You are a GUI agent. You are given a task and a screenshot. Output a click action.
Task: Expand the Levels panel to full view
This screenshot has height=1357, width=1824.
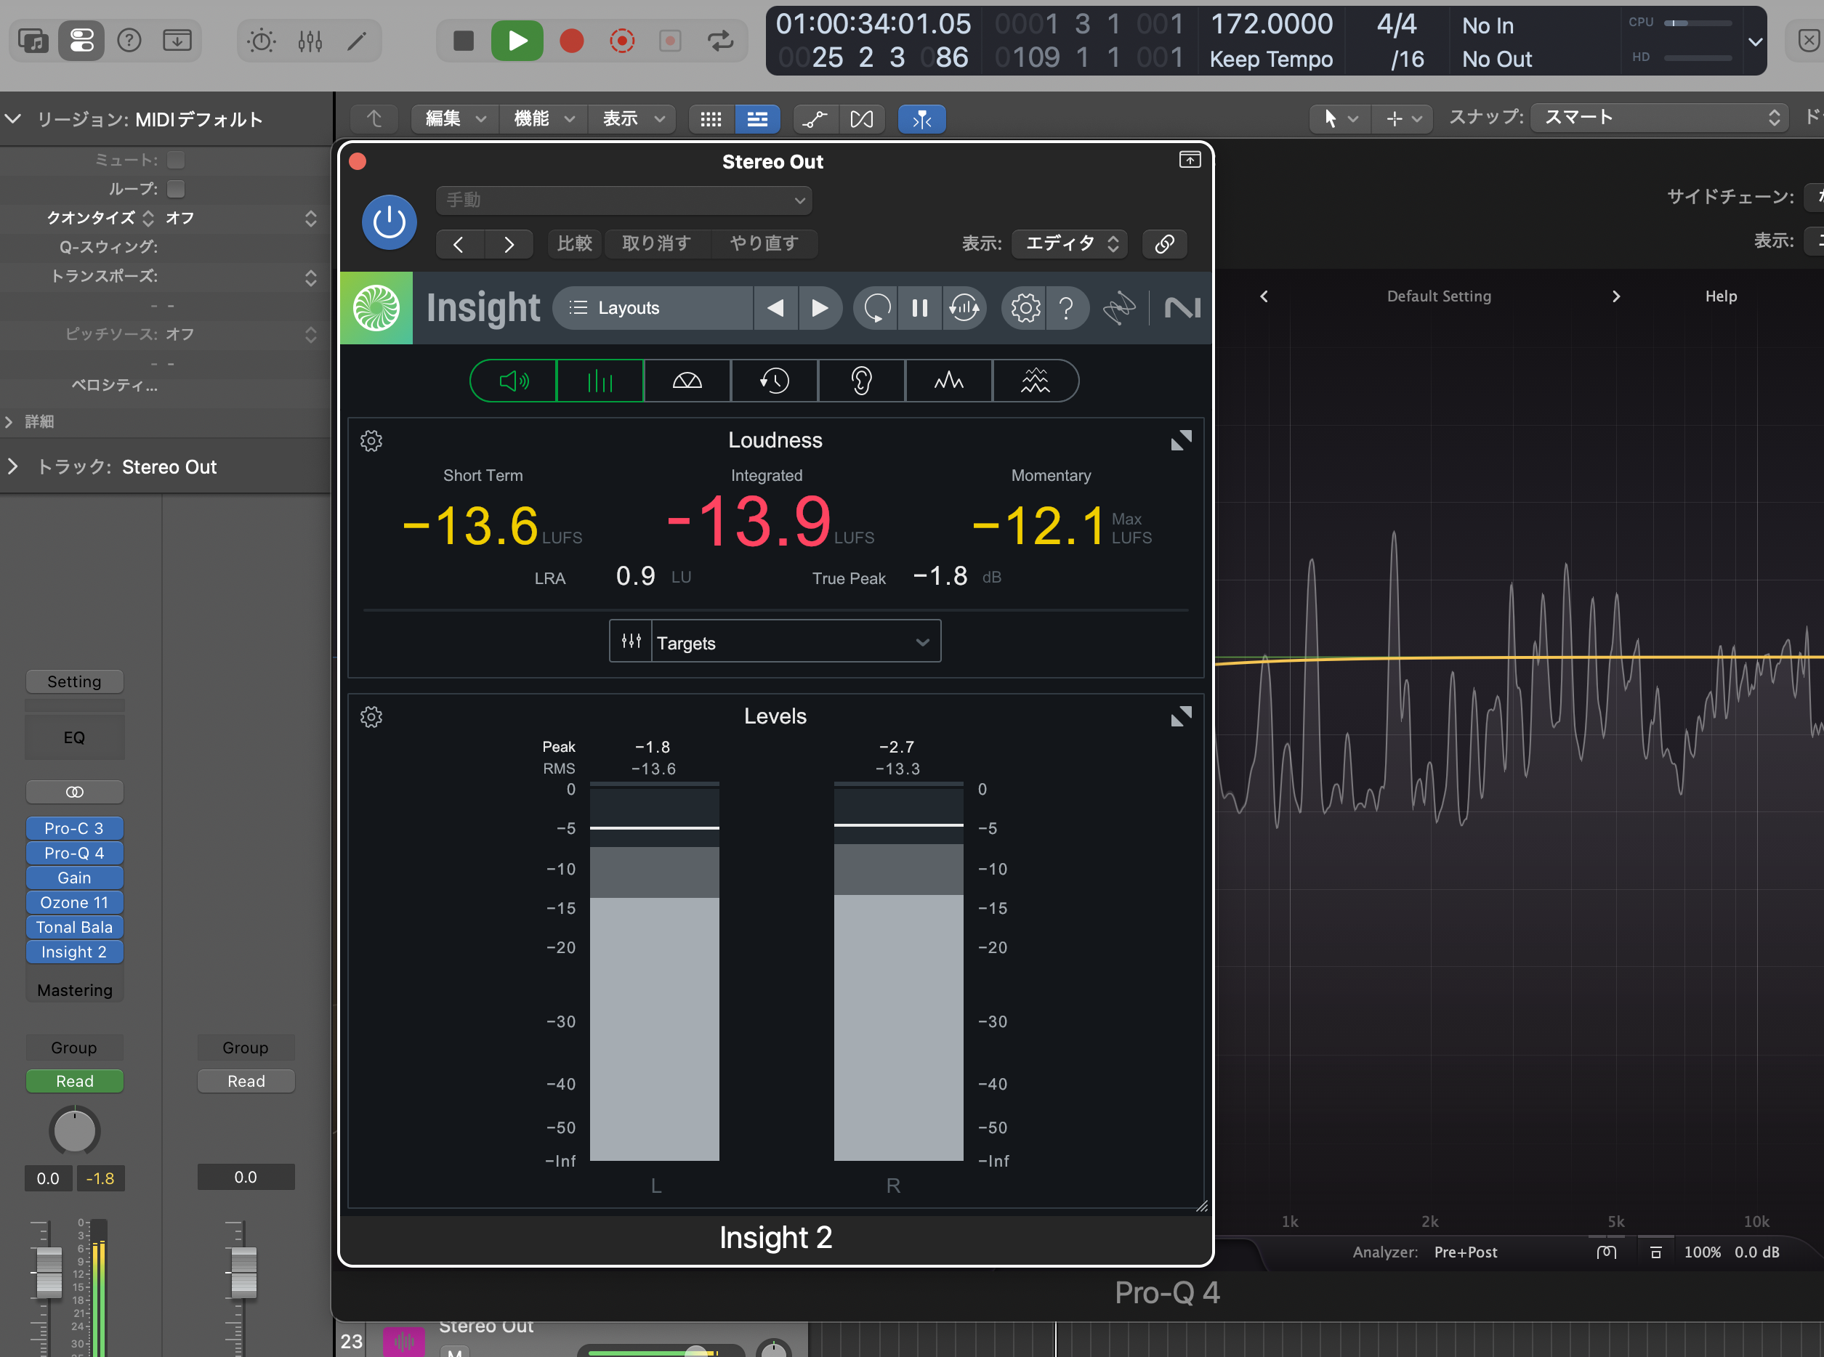pos(1181,717)
